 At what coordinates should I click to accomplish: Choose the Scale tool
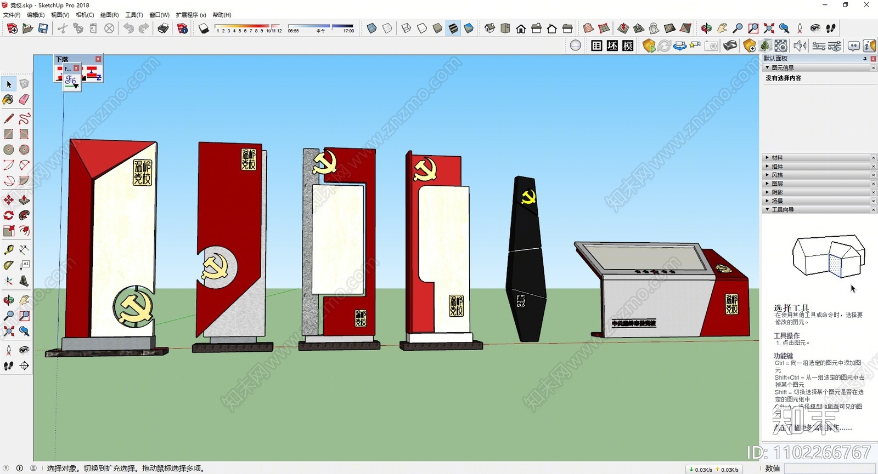coord(9,231)
